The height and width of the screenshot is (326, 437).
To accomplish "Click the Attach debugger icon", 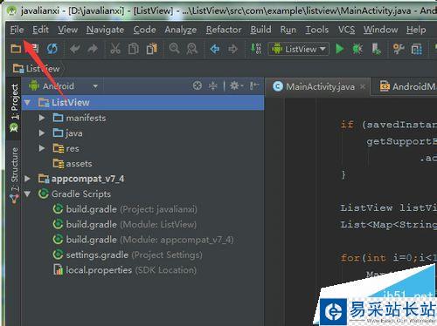I will [376, 49].
